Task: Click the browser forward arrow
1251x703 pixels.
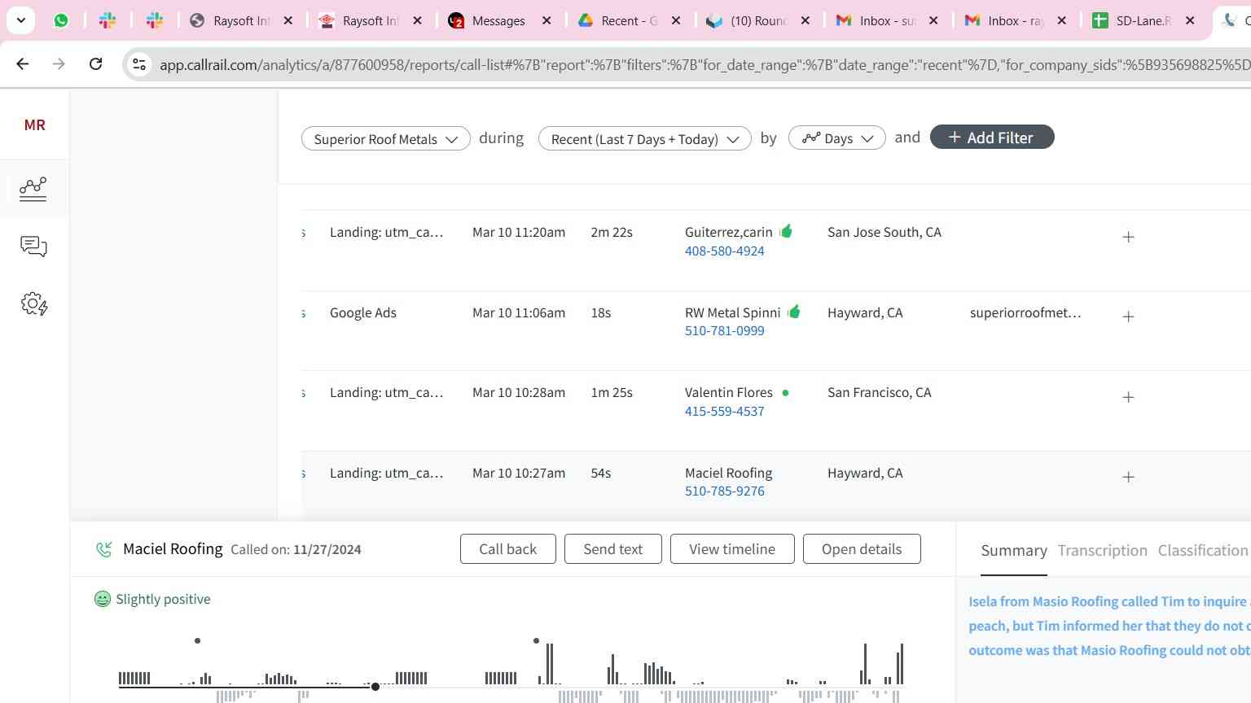Action: click(x=59, y=63)
